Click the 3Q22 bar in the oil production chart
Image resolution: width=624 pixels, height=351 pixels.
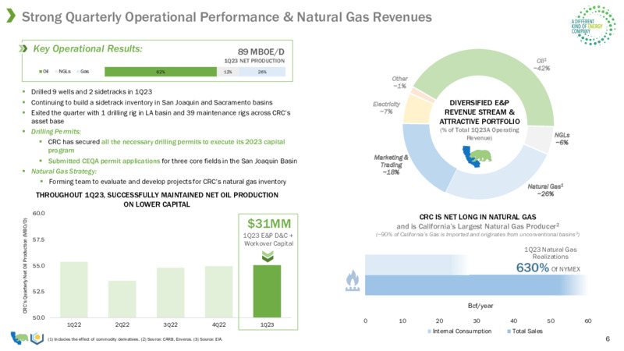(170, 292)
